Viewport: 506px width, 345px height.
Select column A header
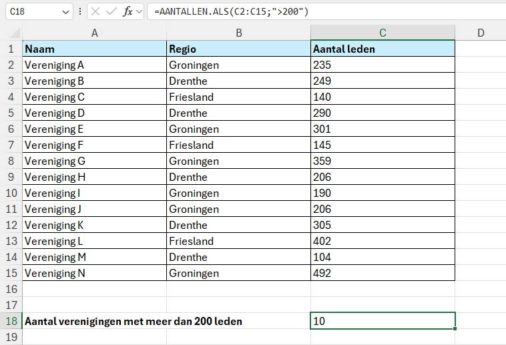pos(94,33)
